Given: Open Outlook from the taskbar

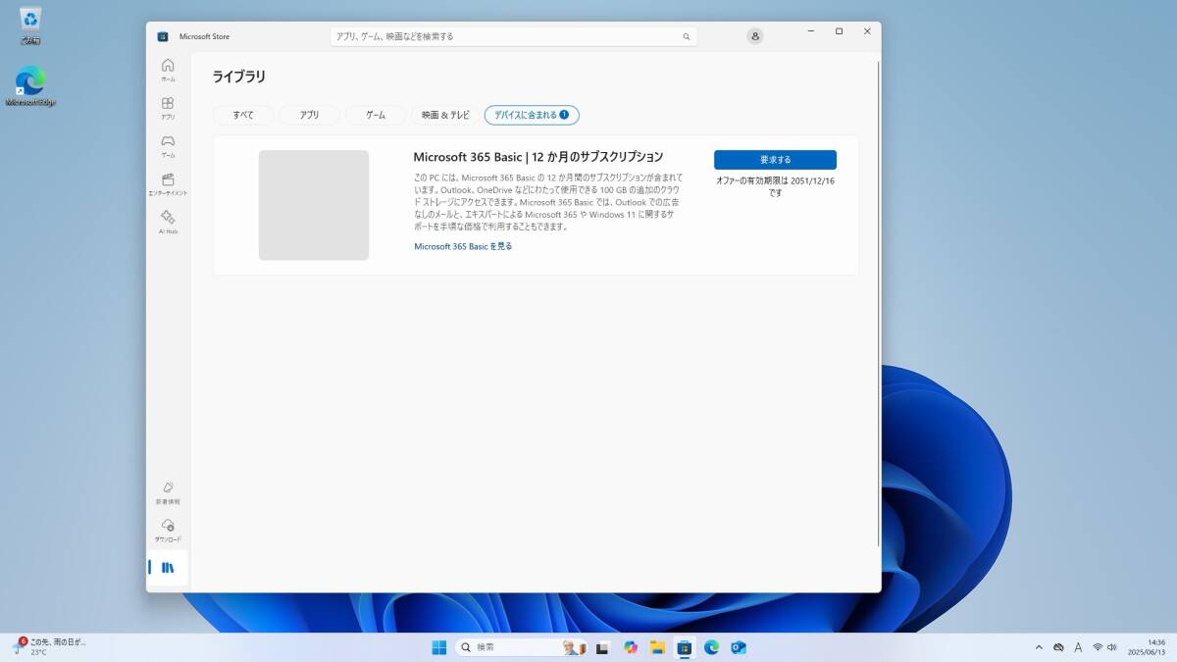Looking at the screenshot, I should [x=739, y=647].
